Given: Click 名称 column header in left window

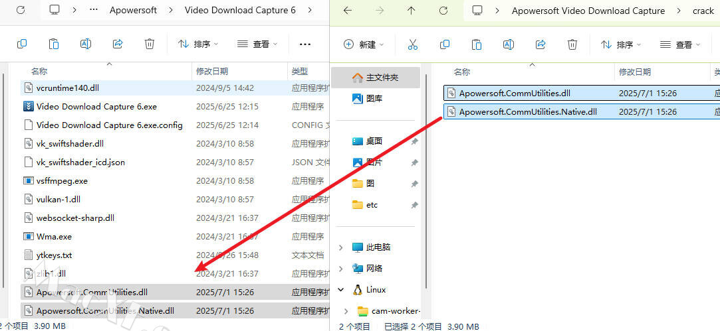Looking at the screenshot, I should [39, 72].
